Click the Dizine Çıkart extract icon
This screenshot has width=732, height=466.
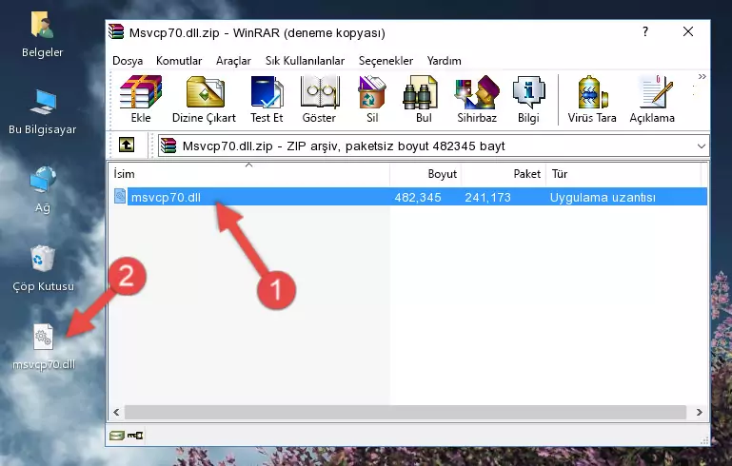[204, 99]
